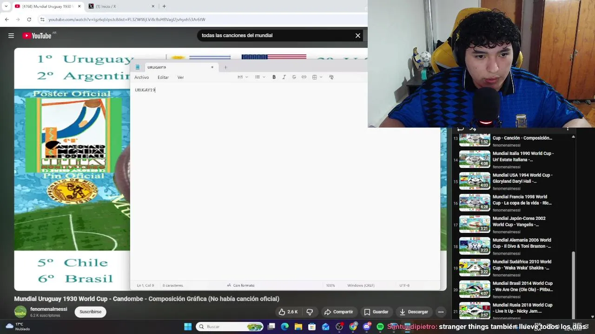Screen dimensions: 595x334
Task: Open File Explorer from the taskbar
Action: (x=298, y=327)
